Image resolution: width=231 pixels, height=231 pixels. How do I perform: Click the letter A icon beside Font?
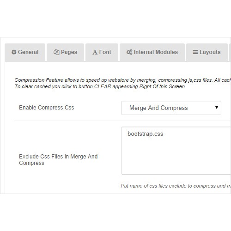(95, 52)
